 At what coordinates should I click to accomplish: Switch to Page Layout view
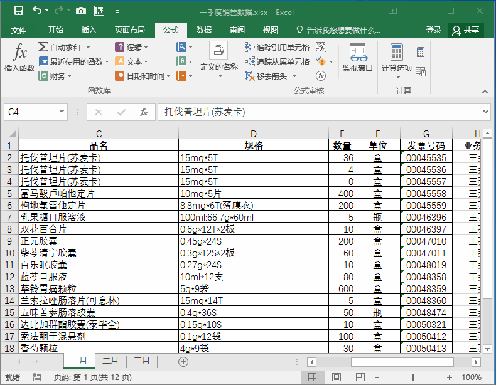tap(337, 377)
